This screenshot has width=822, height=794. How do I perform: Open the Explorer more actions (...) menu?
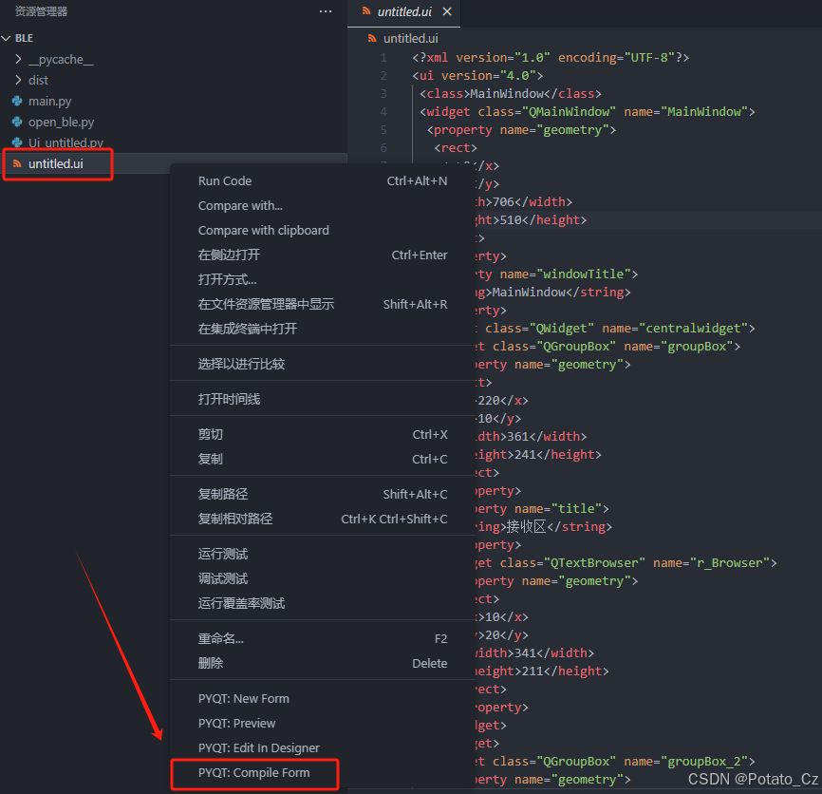[326, 10]
